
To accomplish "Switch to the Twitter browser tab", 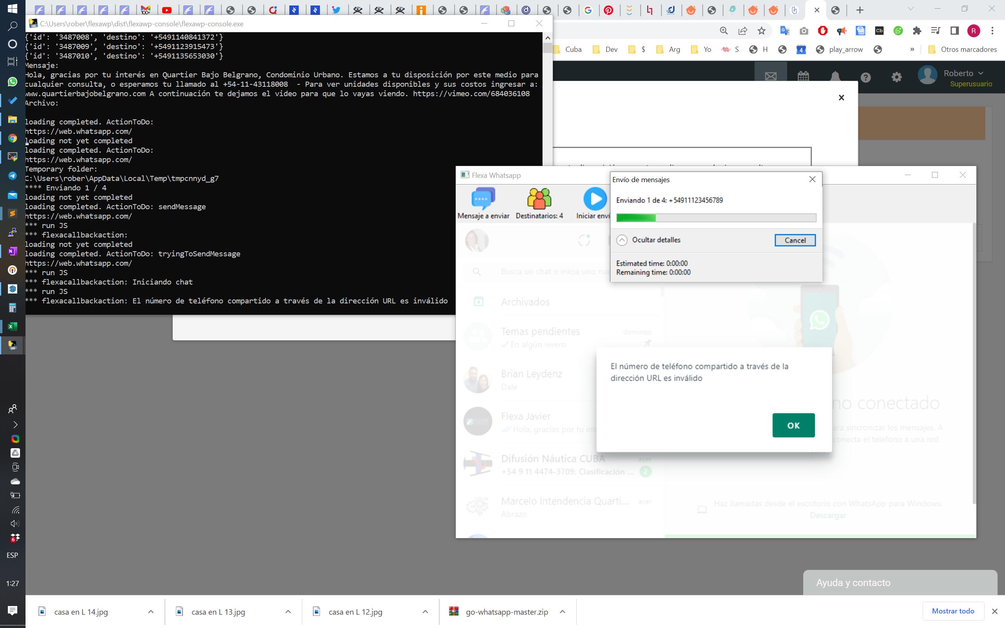I will point(336,10).
